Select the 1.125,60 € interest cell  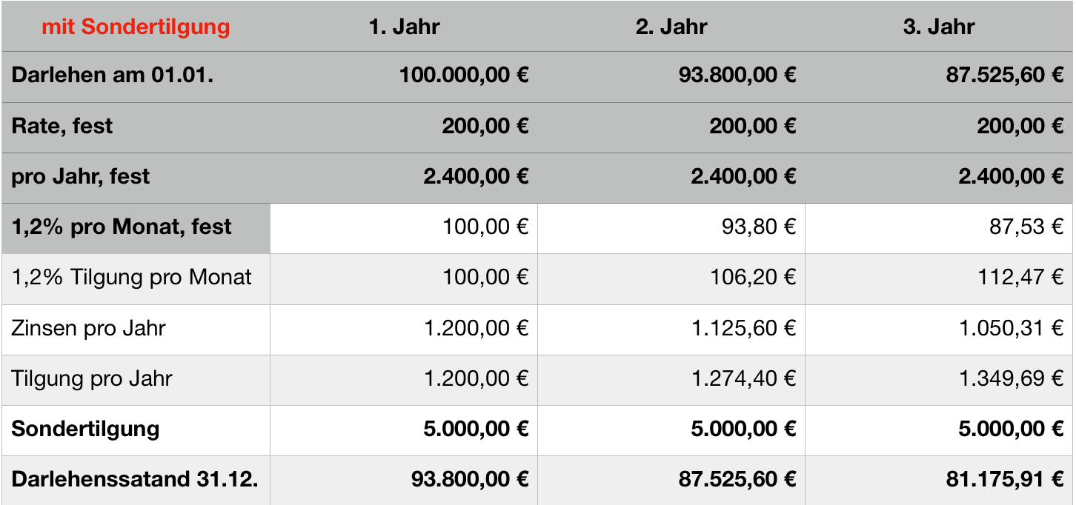[743, 327]
